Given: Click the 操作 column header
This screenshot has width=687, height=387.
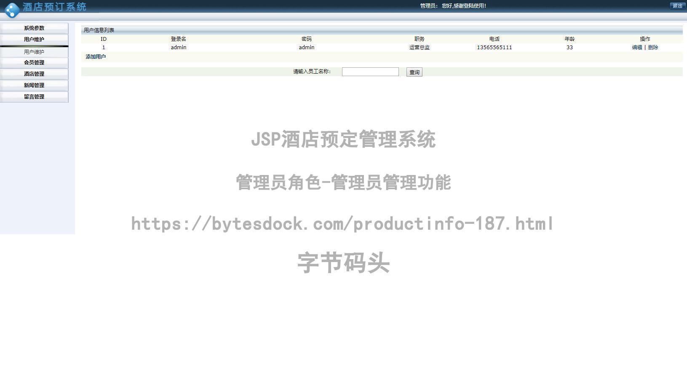Looking at the screenshot, I should [x=645, y=39].
